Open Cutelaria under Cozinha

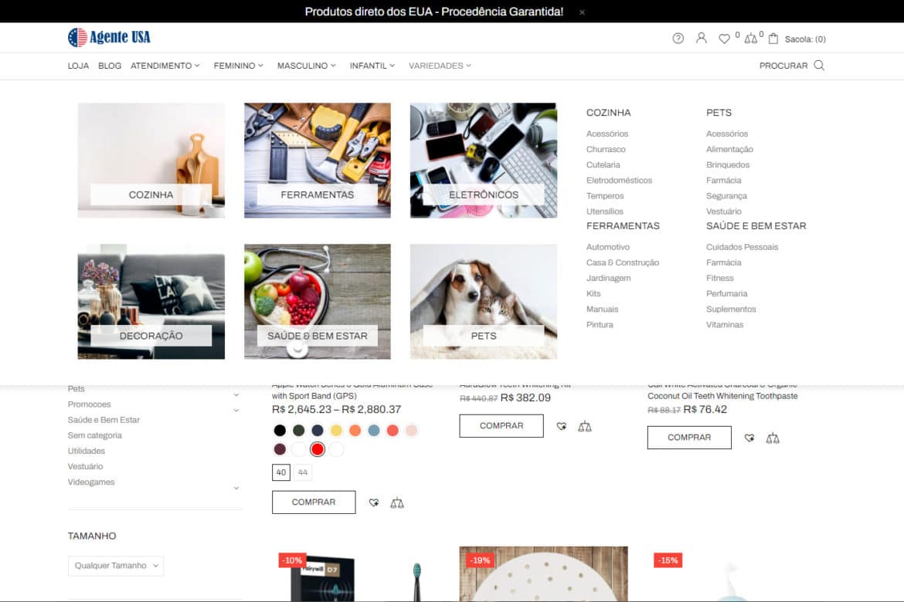tap(603, 164)
